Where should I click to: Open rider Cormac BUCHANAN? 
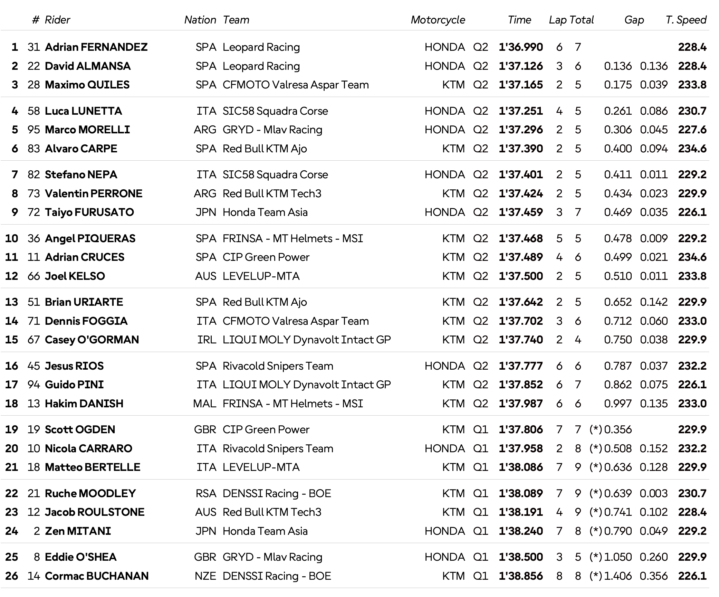pyautogui.click(x=97, y=576)
